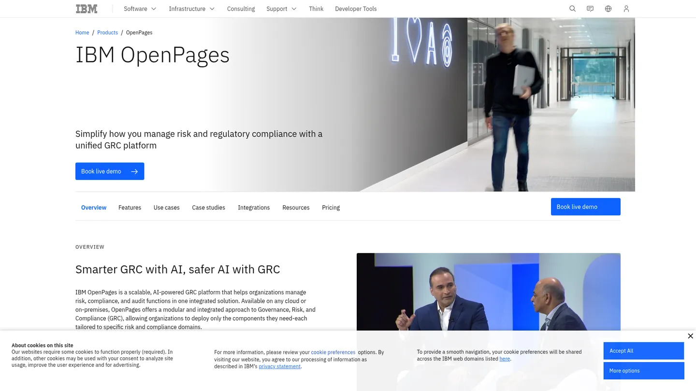
Task: Open cookie preferences link
Action: (333, 352)
